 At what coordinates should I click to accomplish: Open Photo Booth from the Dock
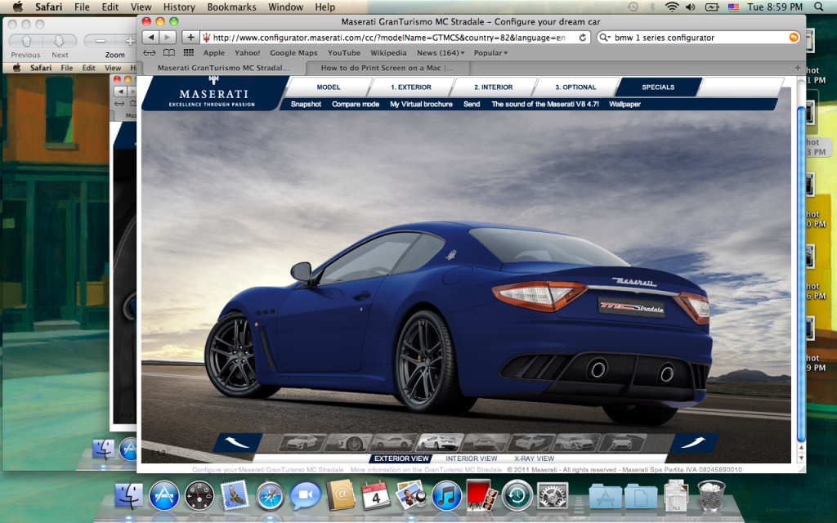(x=481, y=495)
